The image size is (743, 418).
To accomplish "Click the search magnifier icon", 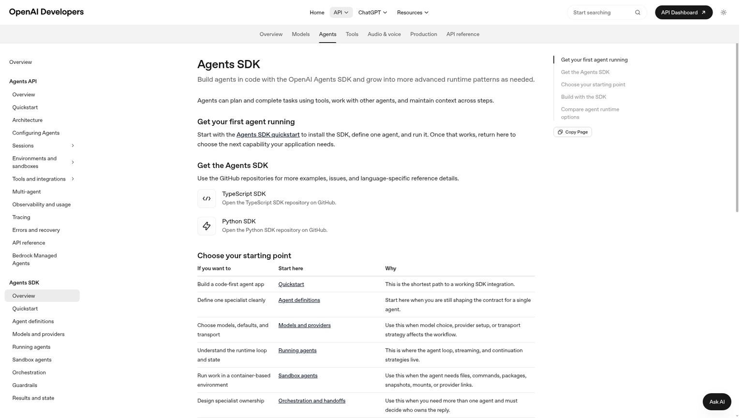I will (x=638, y=13).
